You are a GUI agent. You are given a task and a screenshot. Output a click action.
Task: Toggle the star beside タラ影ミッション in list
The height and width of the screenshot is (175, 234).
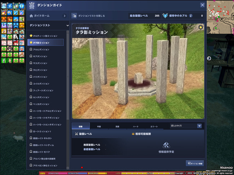coord(31,43)
